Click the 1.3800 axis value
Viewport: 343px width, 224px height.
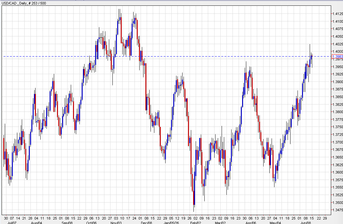pyautogui.click(x=338, y=112)
